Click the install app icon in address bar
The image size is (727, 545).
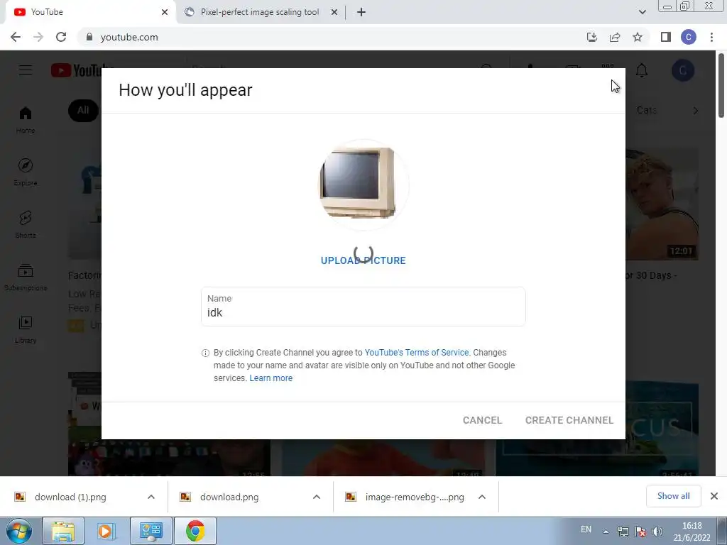coord(592,37)
